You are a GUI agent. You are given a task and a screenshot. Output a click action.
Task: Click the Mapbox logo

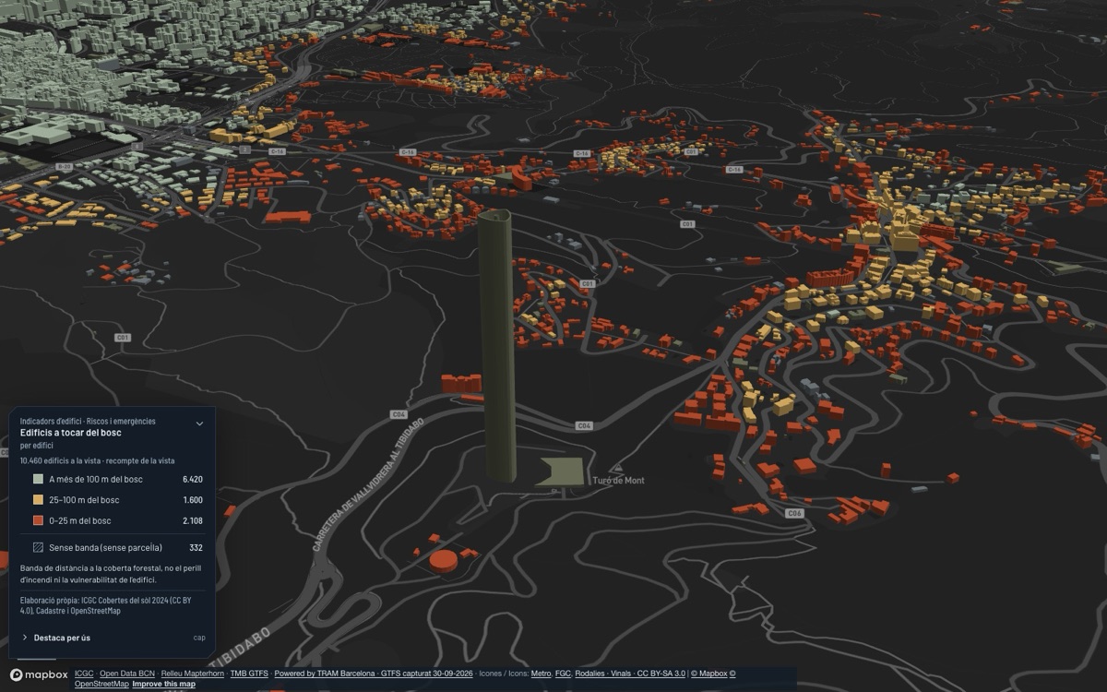pos(39,674)
